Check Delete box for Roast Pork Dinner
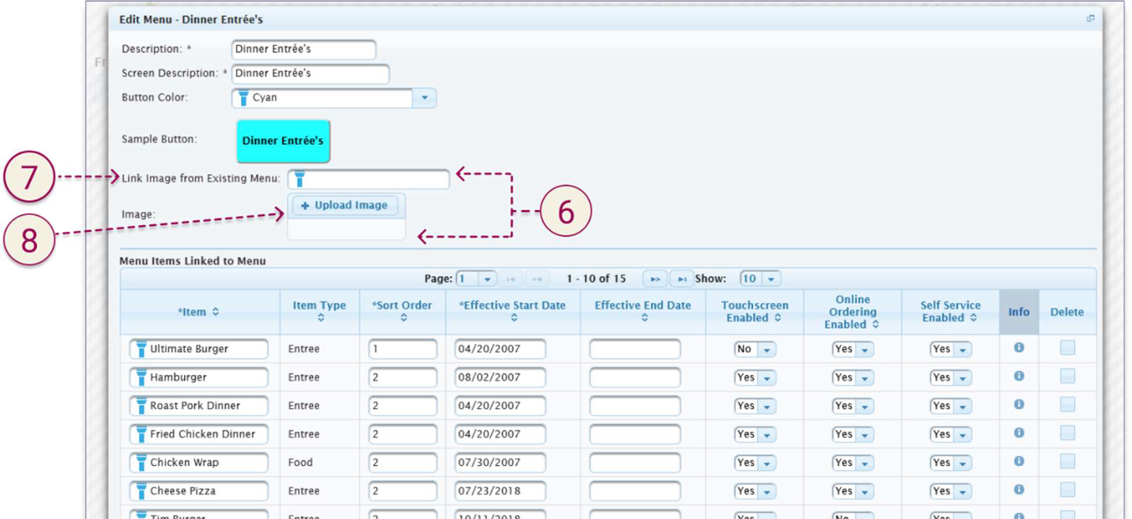 point(1067,404)
